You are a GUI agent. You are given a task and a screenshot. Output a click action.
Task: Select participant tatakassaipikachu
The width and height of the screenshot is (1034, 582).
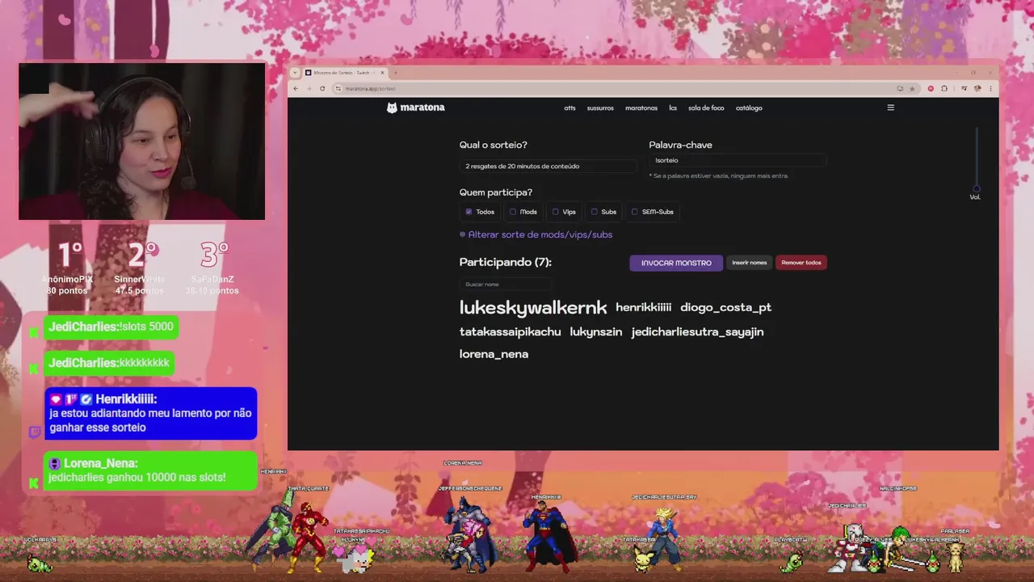coord(510,331)
